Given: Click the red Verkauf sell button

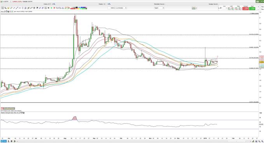Looking at the screenshot, I should coord(245,9).
